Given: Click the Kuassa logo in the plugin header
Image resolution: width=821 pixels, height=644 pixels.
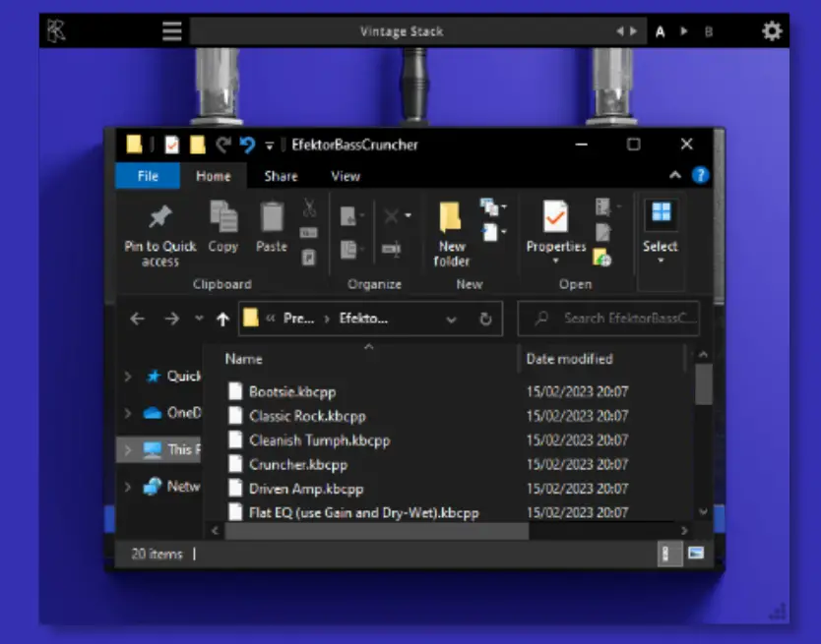Looking at the screenshot, I should coord(56,29).
